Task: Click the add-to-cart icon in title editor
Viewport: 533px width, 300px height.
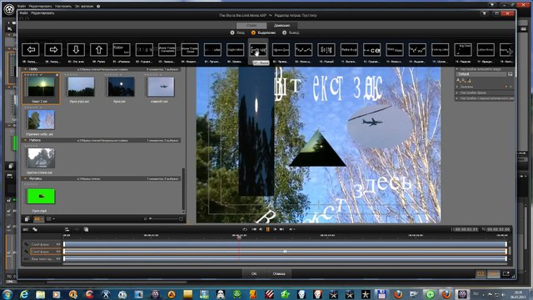Action: point(484,13)
